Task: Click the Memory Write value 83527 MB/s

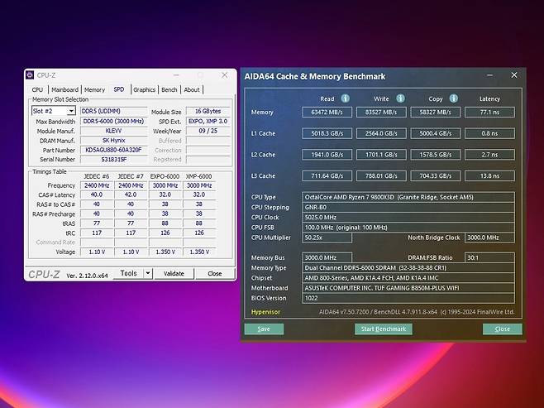Action: pos(381,113)
